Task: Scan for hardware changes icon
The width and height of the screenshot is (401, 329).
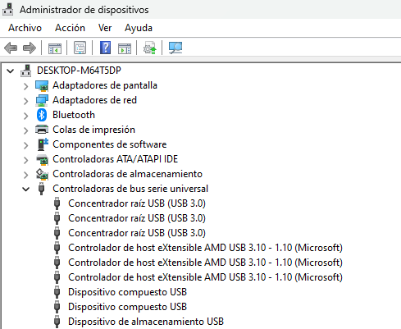Action: click(175, 48)
